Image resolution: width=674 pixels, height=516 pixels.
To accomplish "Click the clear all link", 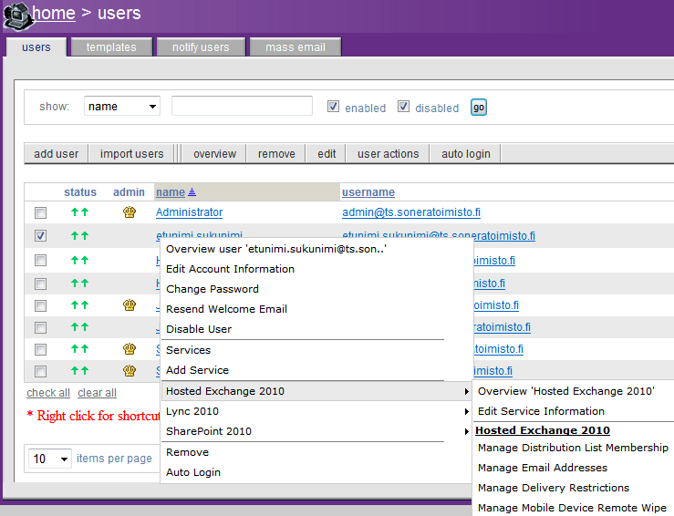I will point(98,393).
